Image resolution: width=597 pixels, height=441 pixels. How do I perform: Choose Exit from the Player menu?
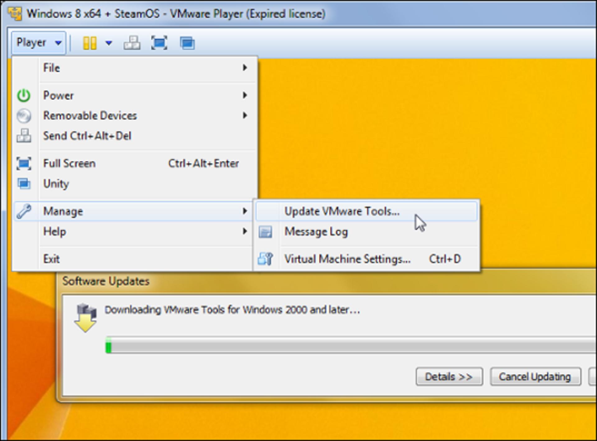pos(134,259)
